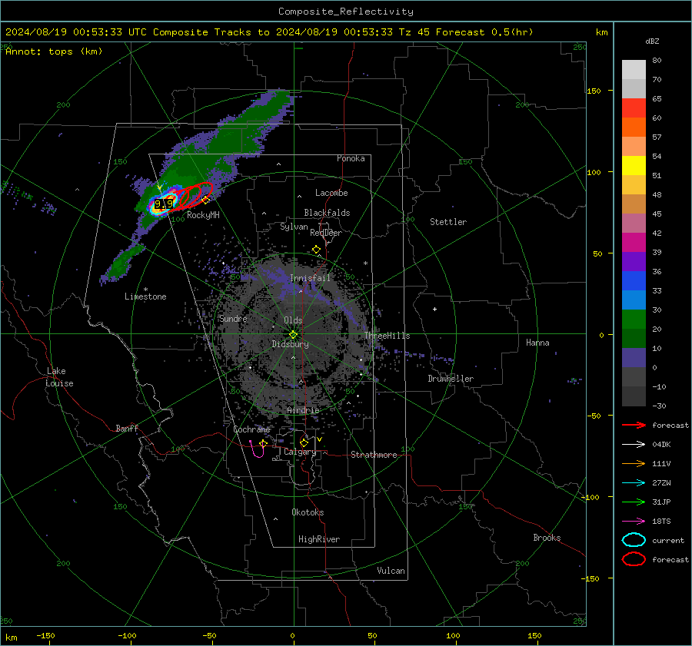Click the yellow diamond marker at radar center
Screen dimensions: 692x646
[x=293, y=335]
